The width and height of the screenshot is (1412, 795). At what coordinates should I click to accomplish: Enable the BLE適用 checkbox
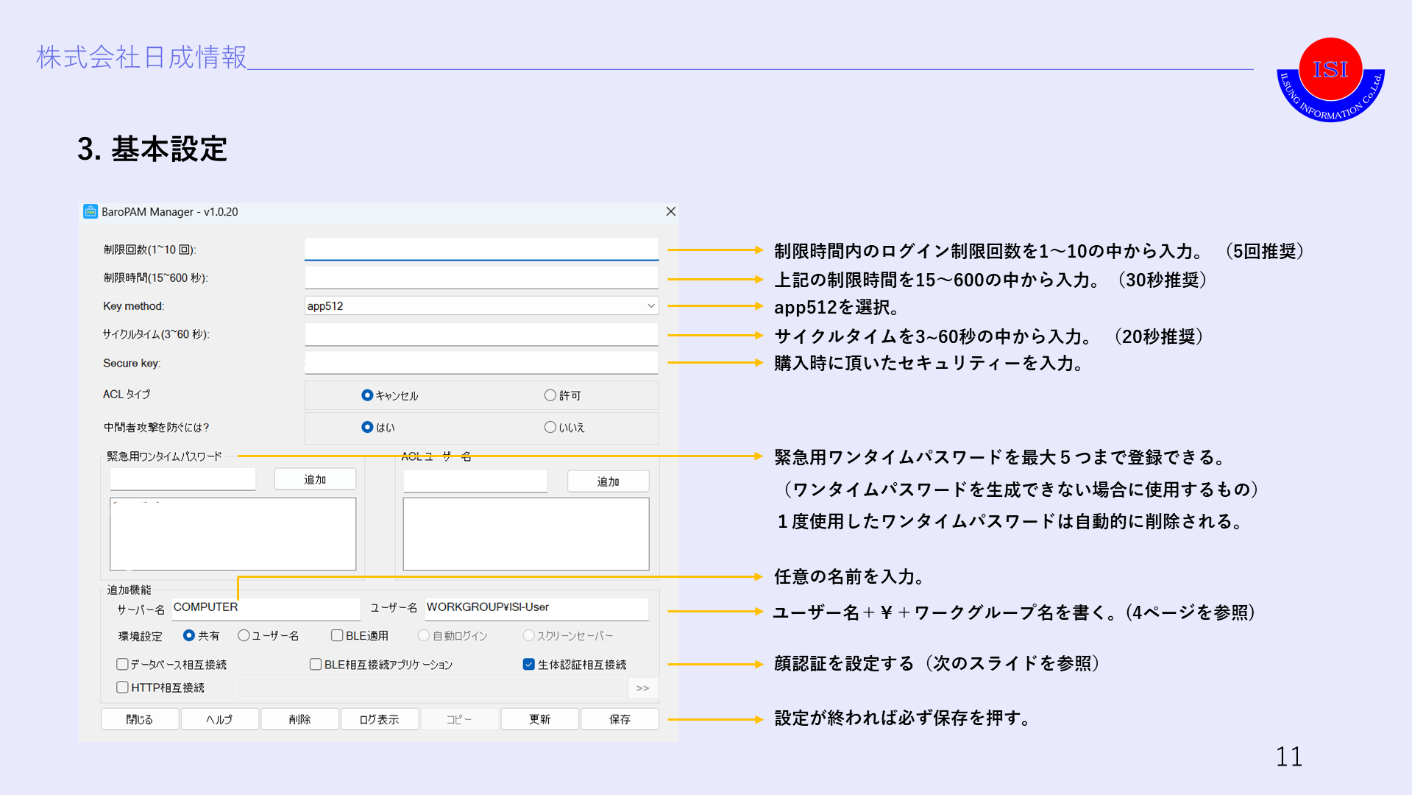coord(337,635)
